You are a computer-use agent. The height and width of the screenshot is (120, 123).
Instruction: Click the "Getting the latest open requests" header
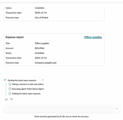coord(22,80)
